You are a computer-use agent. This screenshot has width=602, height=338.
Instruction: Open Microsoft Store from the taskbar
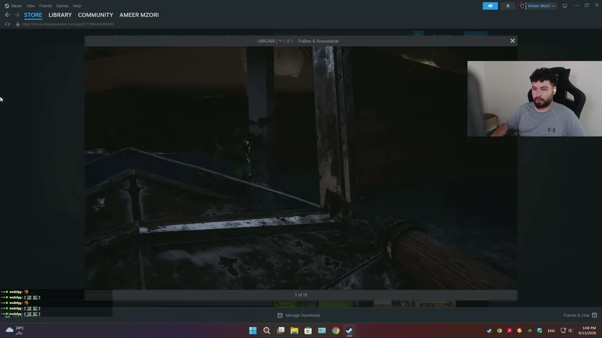click(308, 330)
